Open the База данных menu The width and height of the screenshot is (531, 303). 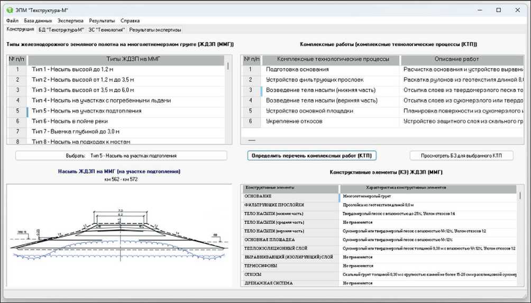38,21
